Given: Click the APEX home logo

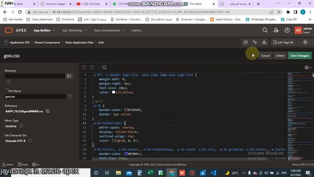Looking at the screenshot, I should tap(15, 30).
